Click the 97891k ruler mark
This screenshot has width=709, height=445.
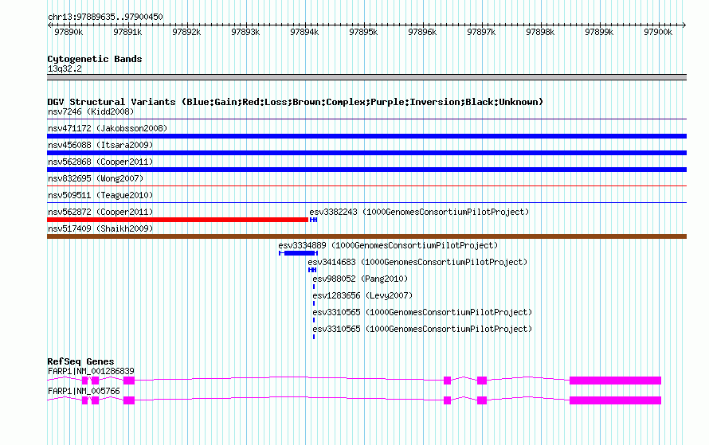[x=127, y=32]
